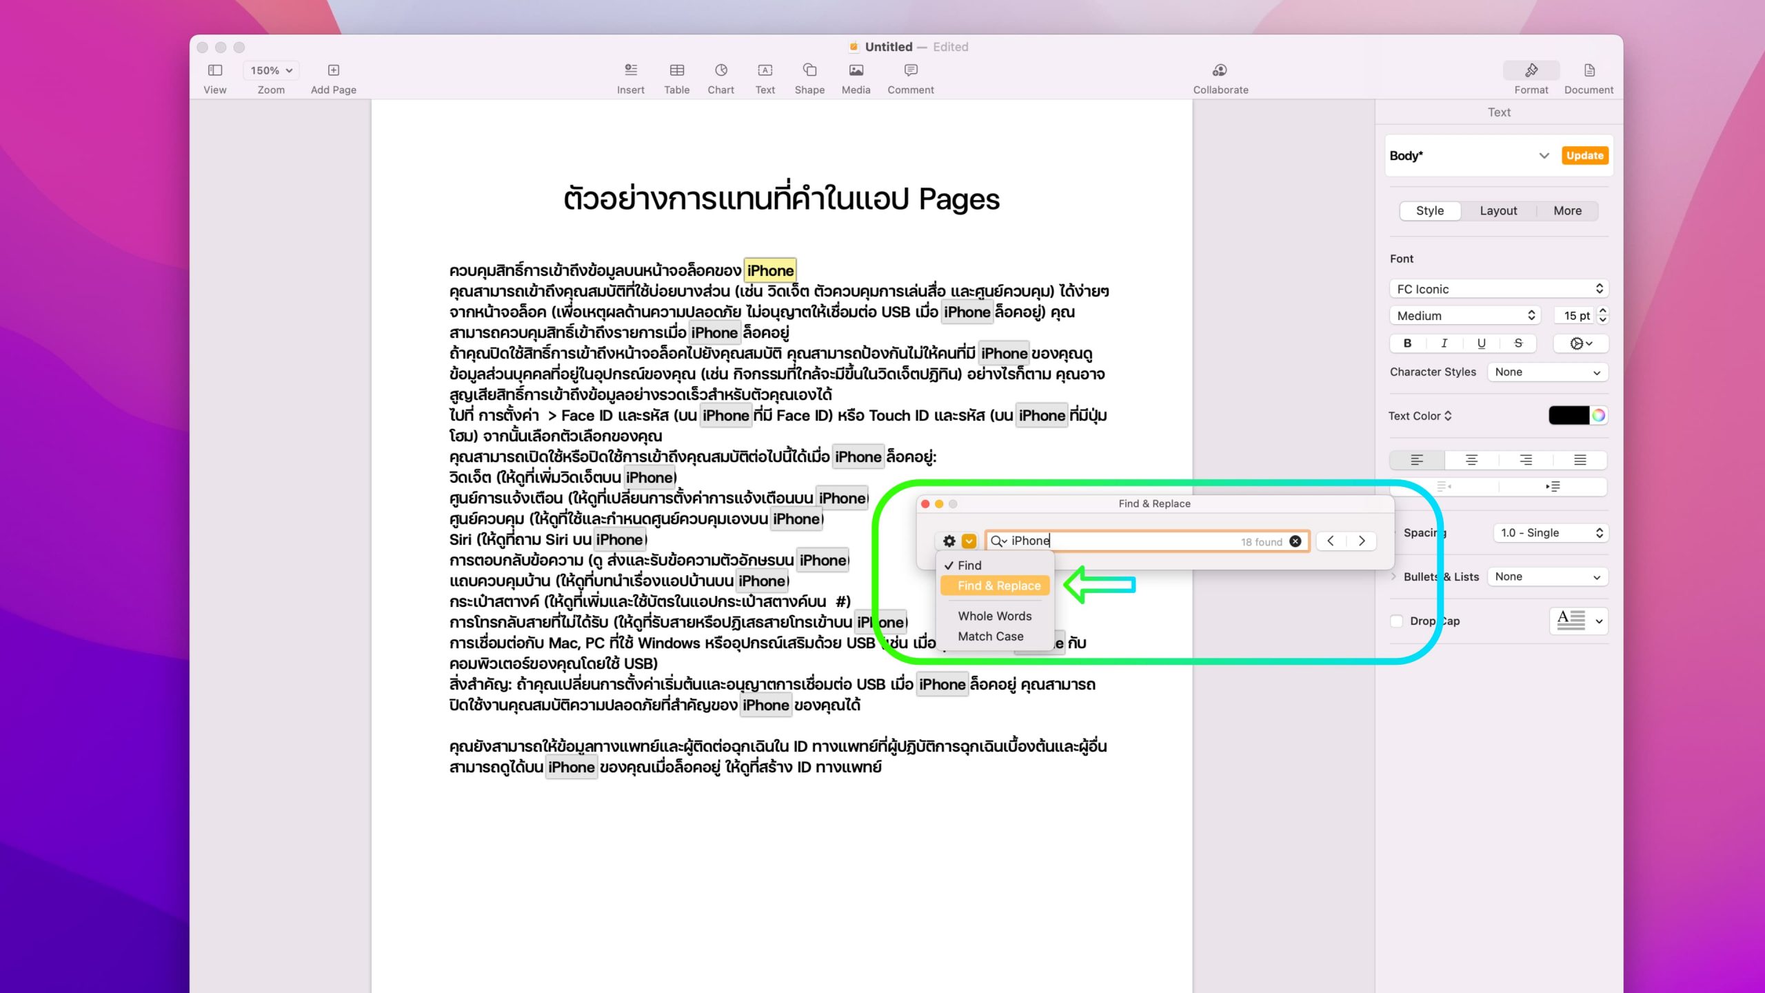Expand the Character Styles dropdown
This screenshot has width=1765, height=993.
[1547, 372]
